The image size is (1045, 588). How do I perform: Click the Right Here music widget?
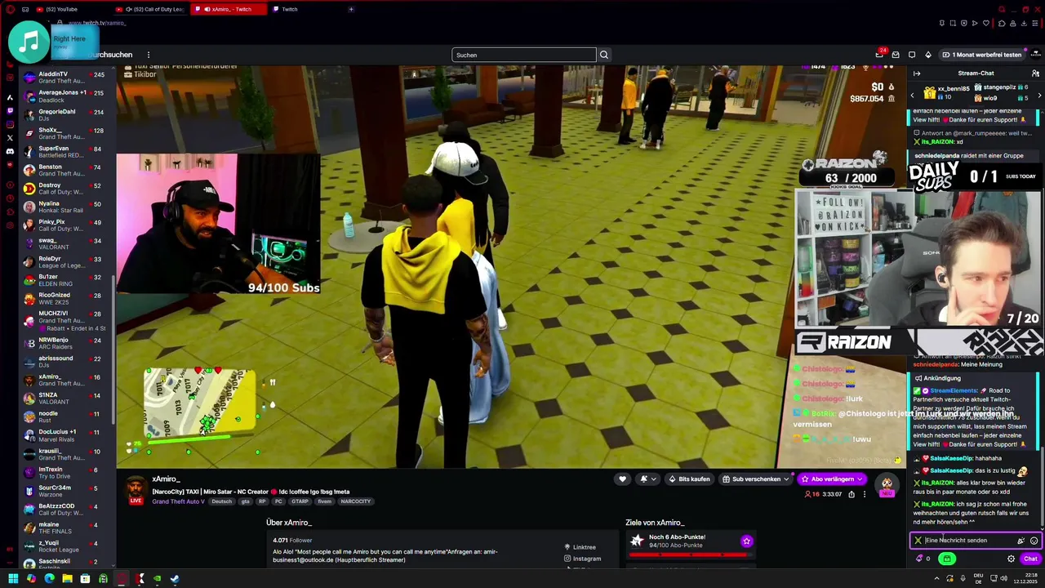[x=54, y=41]
